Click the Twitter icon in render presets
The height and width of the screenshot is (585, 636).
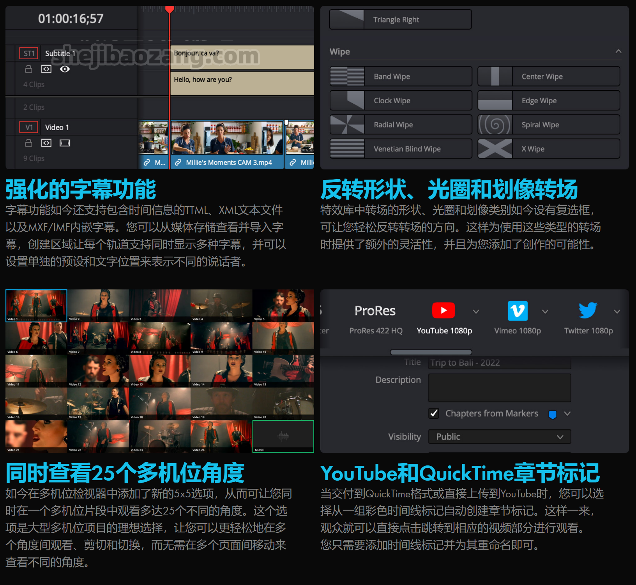(587, 310)
